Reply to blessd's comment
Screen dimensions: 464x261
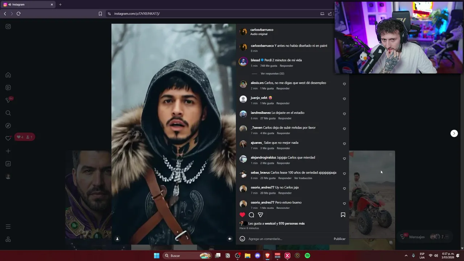coord(286,66)
